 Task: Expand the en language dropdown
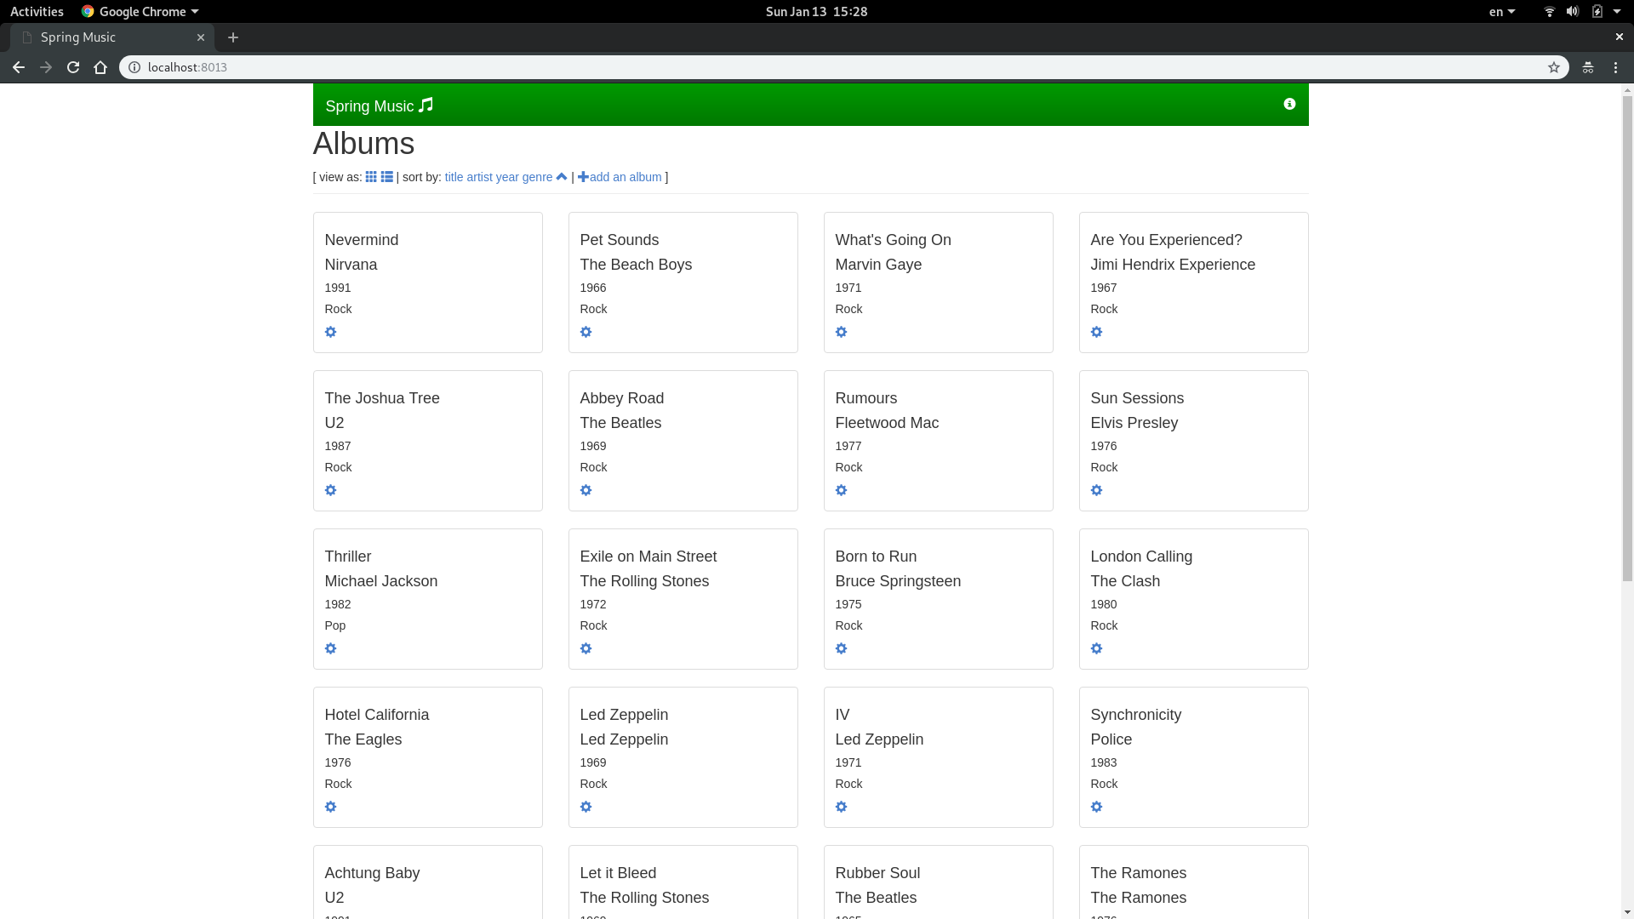(x=1501, y=11)
